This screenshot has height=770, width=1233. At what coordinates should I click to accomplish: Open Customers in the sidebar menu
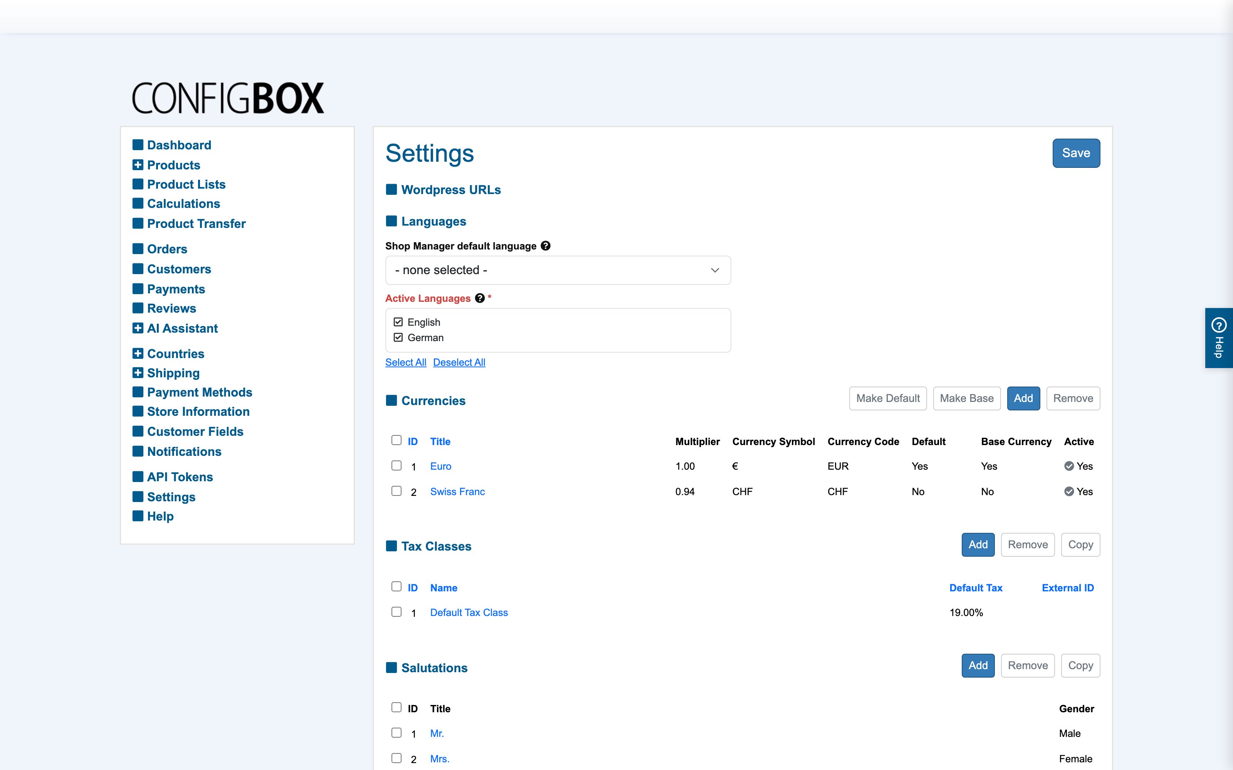[x=179, y=269]
